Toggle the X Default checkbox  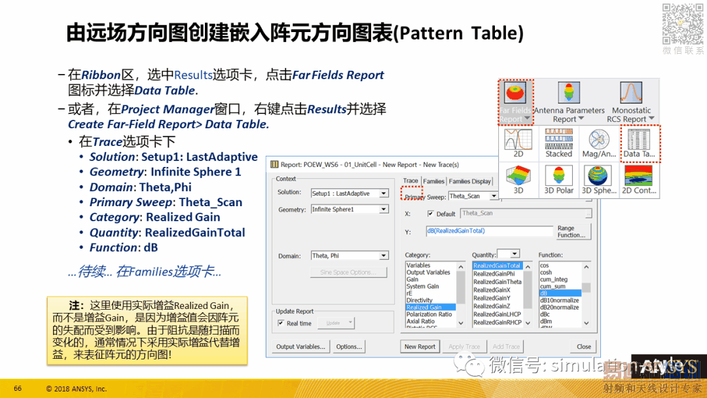tap(431, 213)
